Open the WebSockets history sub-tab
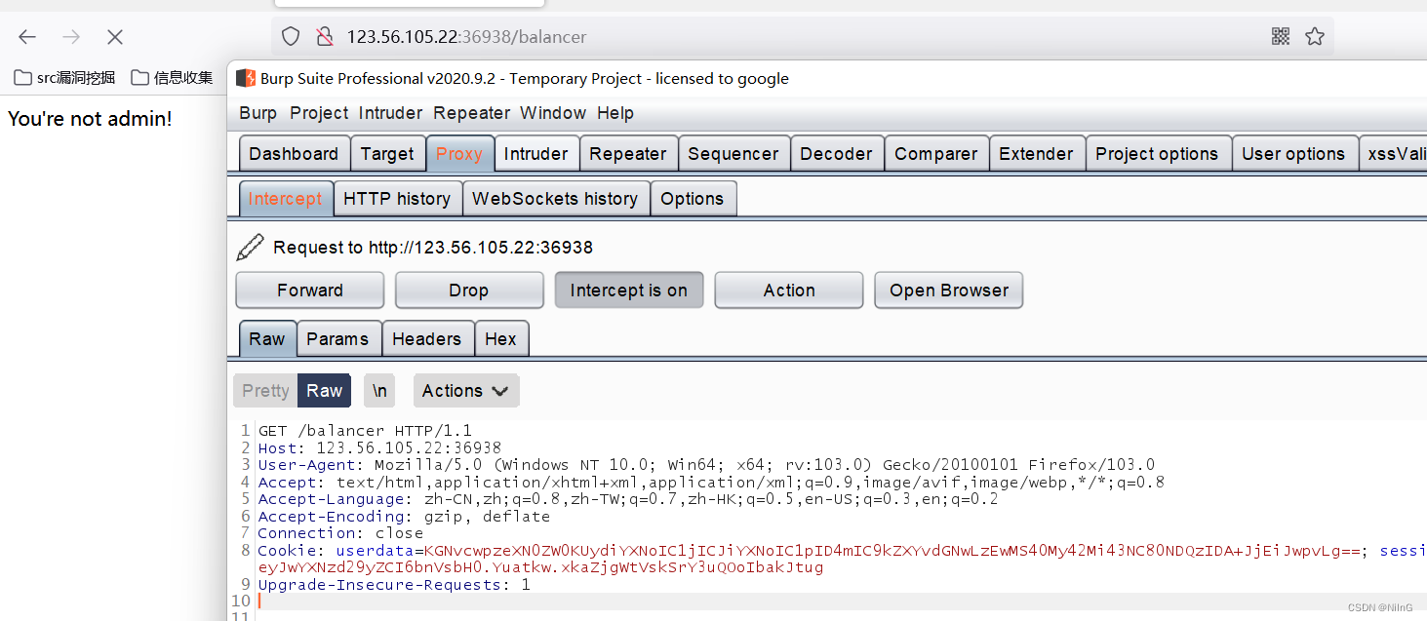This screenshot has width=1427, height=621. (555, 199)
